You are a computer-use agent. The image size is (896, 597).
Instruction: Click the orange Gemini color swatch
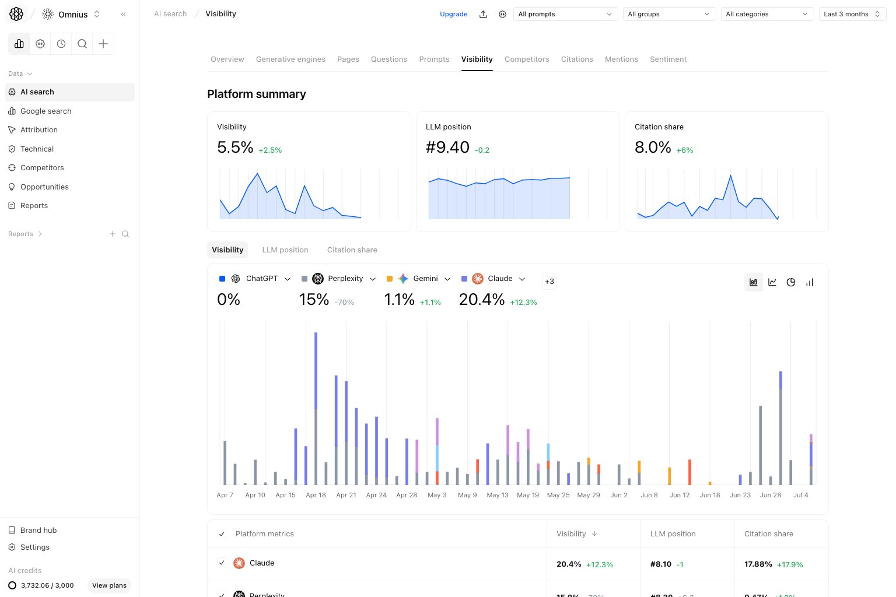coord(390,279)
